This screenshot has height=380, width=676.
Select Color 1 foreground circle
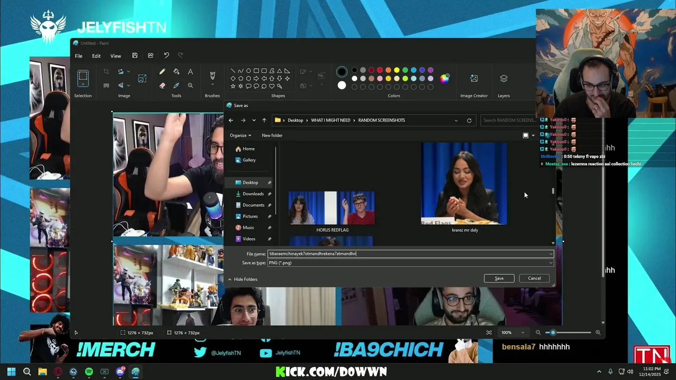(342, 72)
